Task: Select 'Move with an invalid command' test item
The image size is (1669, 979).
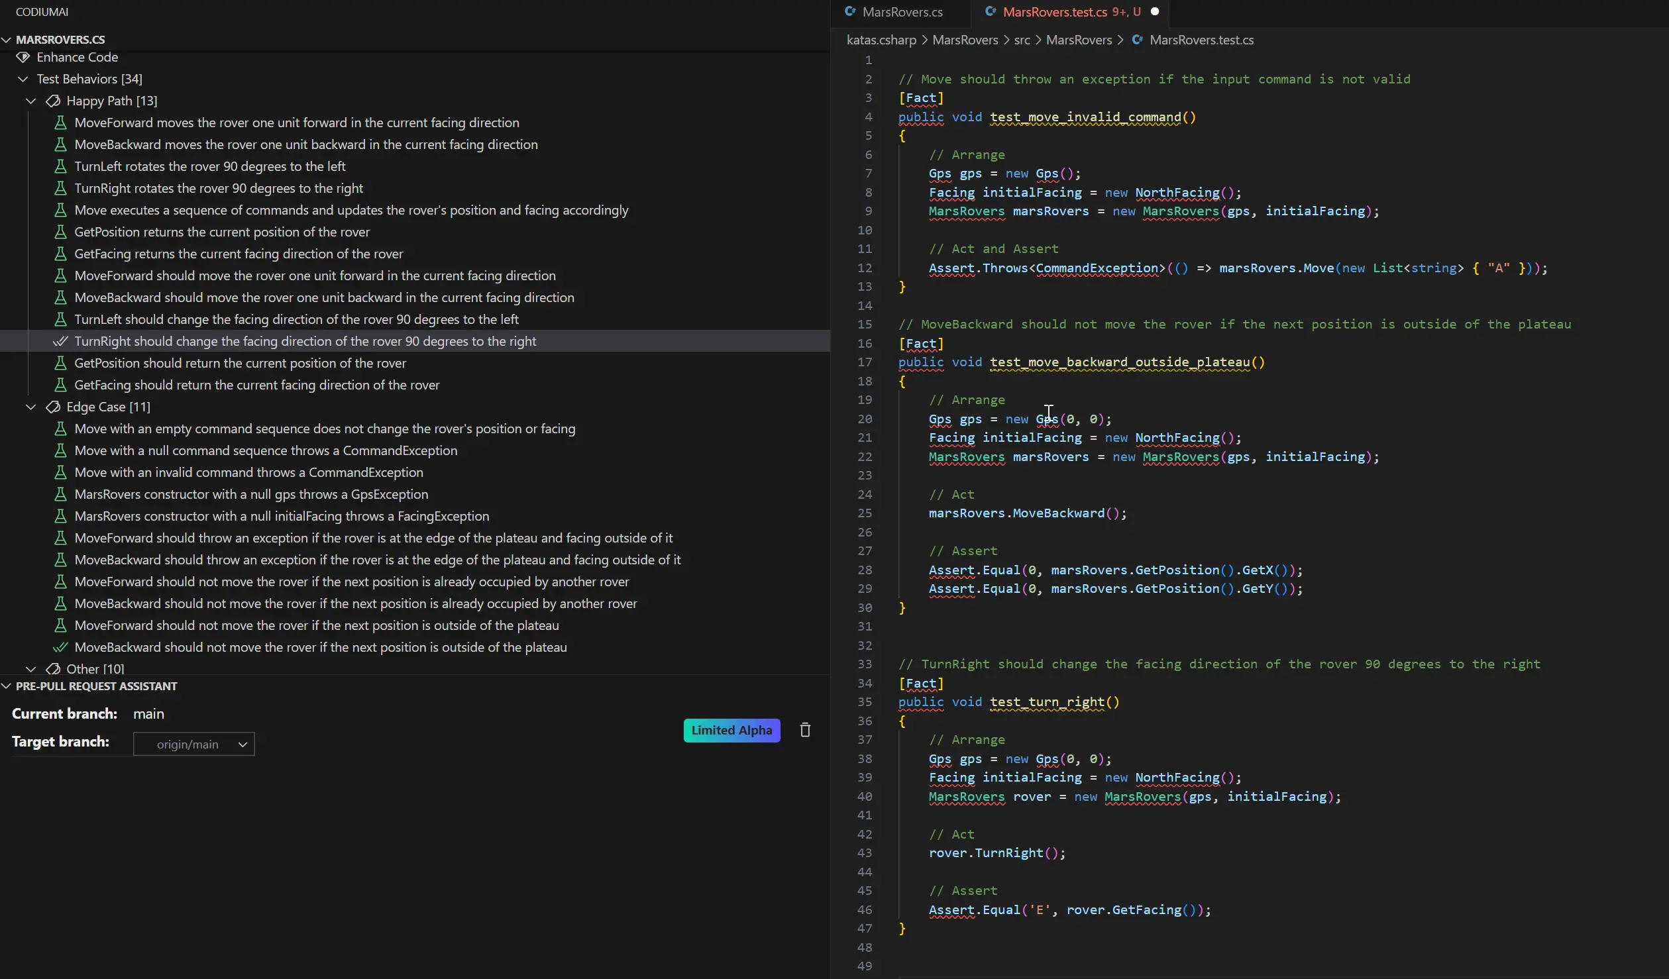Action: 248,472
